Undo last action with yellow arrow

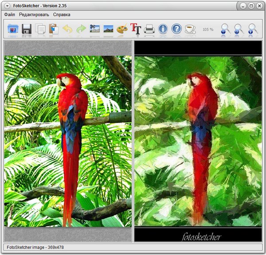67,29
